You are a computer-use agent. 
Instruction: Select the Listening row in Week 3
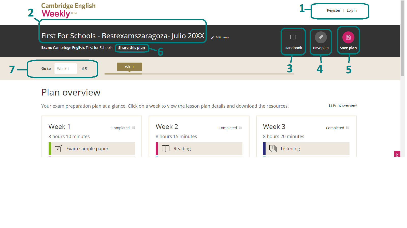click(x=306, y=148)
